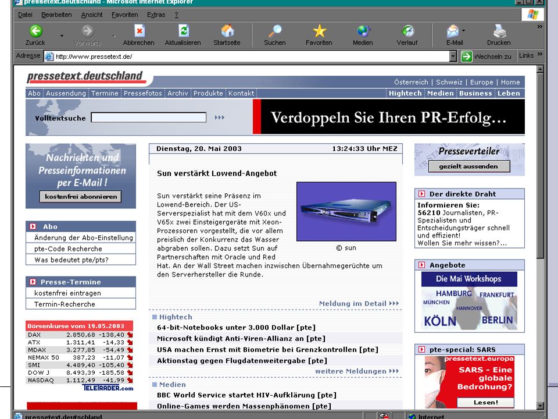The width and height of the screenshot is (558, 419).
Task: Click the arrow icon beside Der direkte Draht
Action: (422, 194)
